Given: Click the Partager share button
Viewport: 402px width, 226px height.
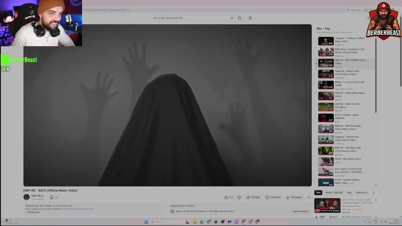Looking at the screenshot, I should (253, 197).
